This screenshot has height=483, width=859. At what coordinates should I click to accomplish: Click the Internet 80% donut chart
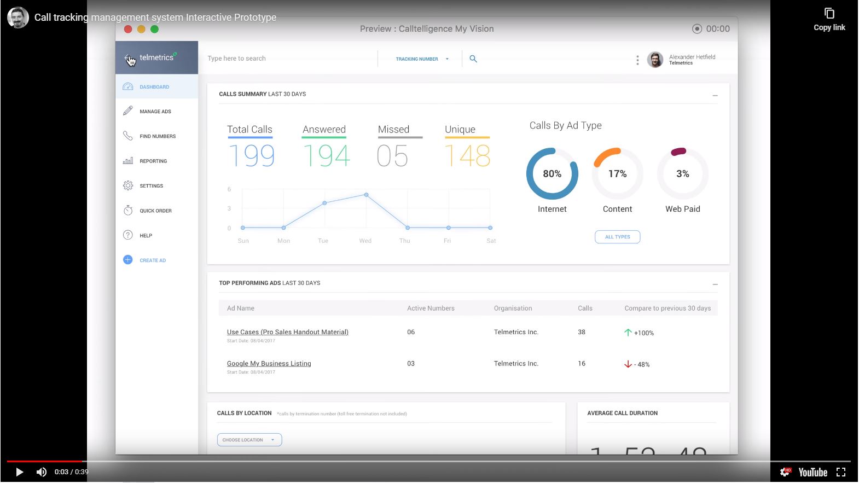[x=552, y=174]
